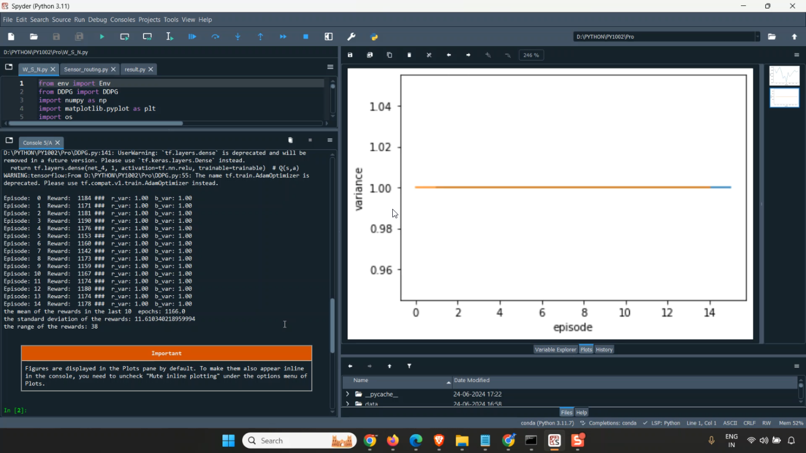Open the PYTHONPATH manager icon
This screenshot has height=453, width=806.
[375, 37]
